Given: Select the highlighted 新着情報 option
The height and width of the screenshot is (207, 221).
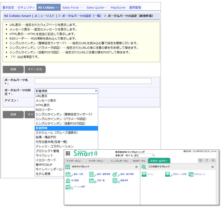Looking at the screenshot, I should [66, 128].
